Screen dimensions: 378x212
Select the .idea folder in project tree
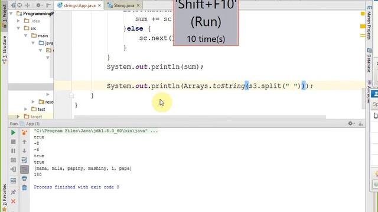pyautogui.click(x=32, y=21)
